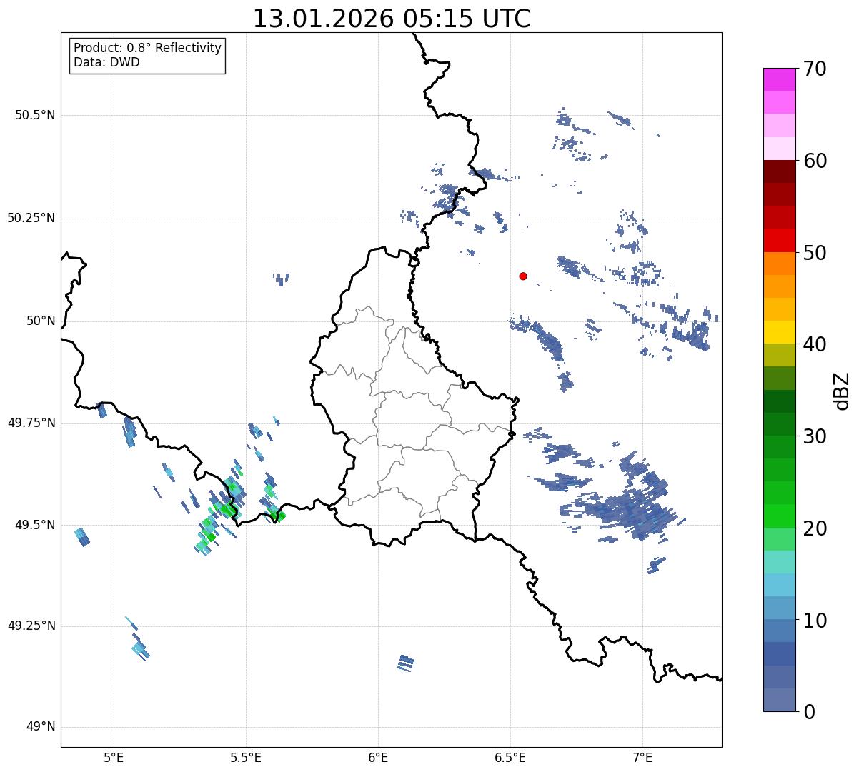
Task: Click the 49.25°N latitude label
Action: [31, 626]
